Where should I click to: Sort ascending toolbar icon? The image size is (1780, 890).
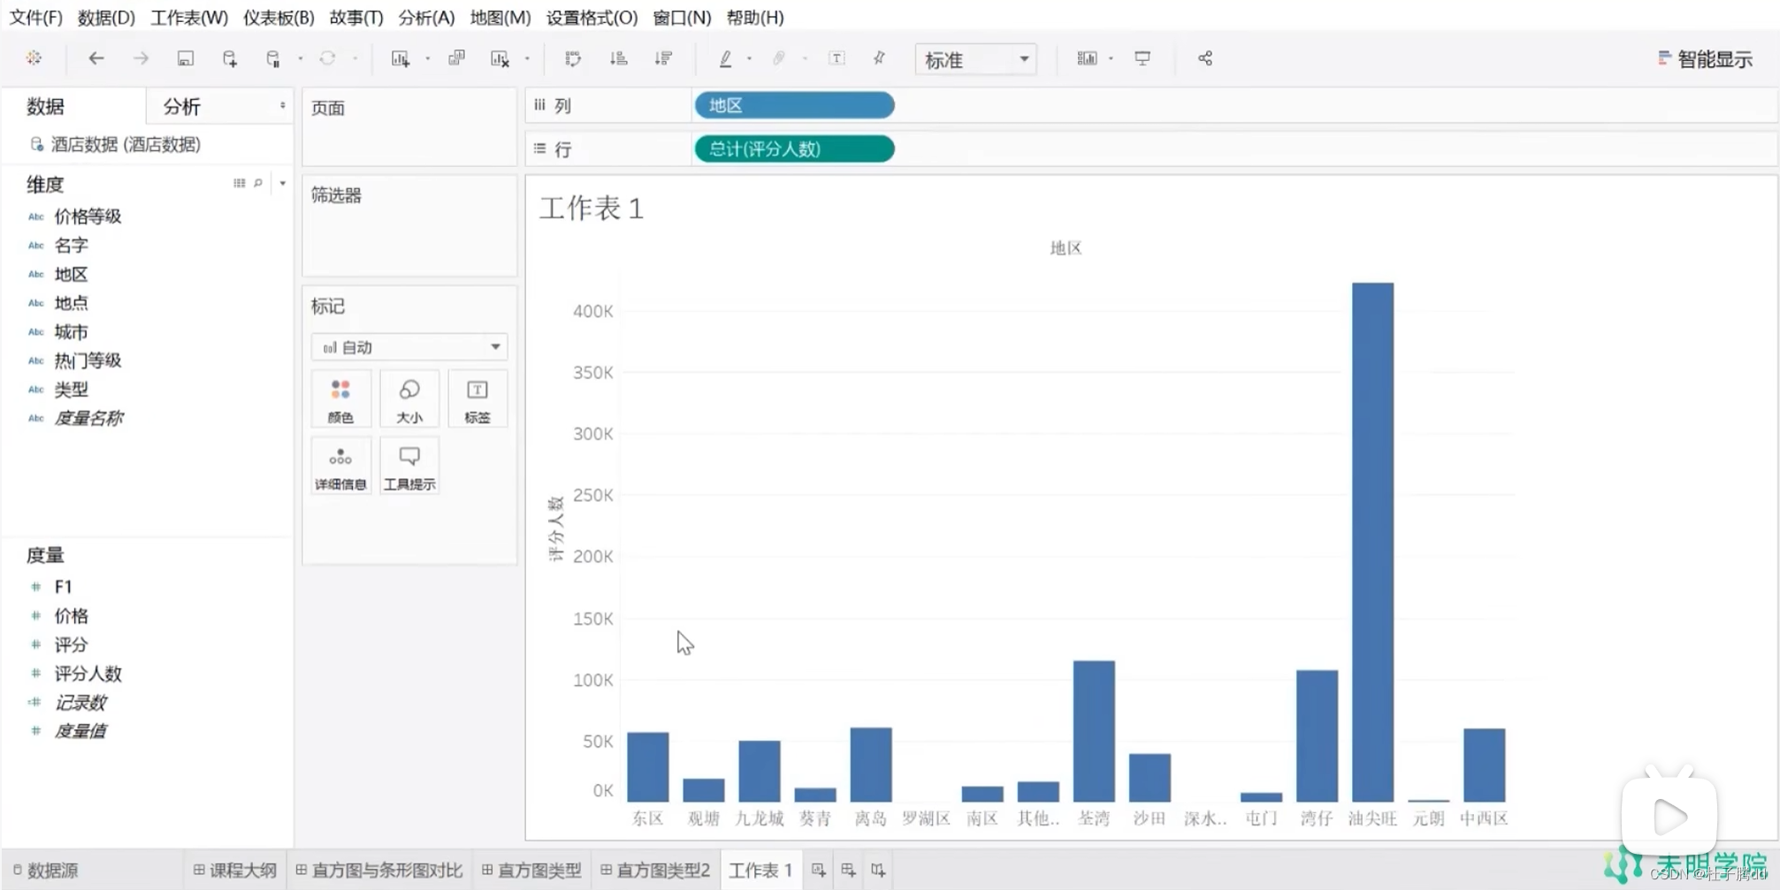618,58
